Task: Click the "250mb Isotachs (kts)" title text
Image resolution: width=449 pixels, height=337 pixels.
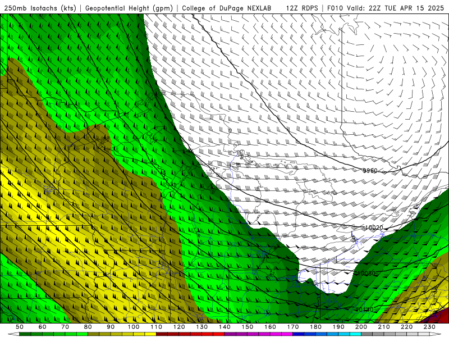Action: pos(40,8)
